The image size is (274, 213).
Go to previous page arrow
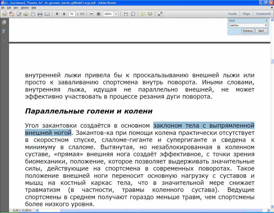pos(57,14)
